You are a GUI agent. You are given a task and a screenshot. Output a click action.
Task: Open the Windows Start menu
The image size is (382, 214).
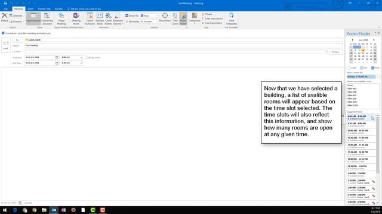[x=5, y=210]
